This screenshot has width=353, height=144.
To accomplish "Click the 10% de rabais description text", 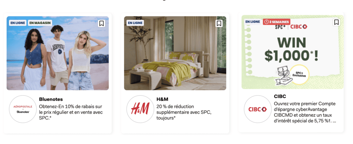I will pos(71,112).
